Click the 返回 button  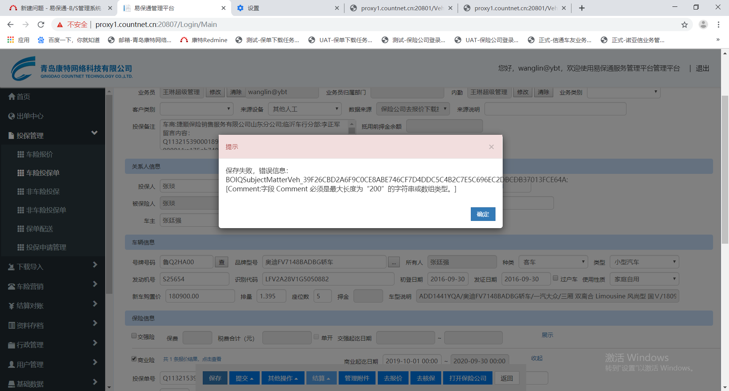pyautogui.click(x=507, y=378)
